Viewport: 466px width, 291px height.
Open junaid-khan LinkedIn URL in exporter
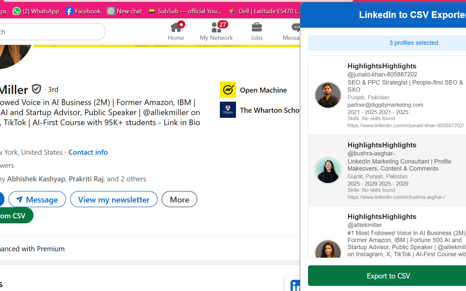click(x=406, y=125)
